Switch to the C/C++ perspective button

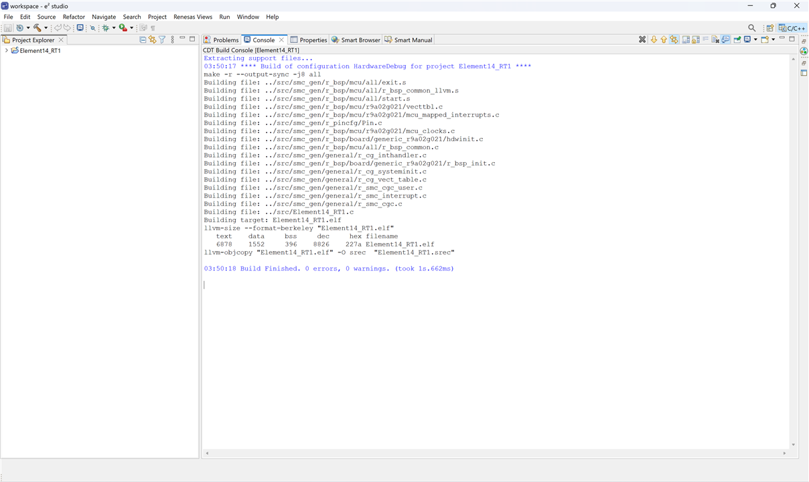tap(792, 28)
